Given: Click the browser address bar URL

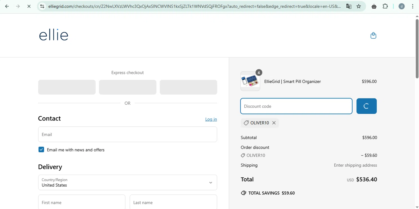Looking at the screenshot, I should (194, 6).
